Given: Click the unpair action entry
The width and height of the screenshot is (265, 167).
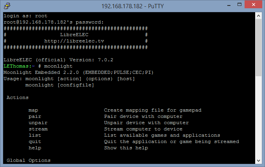Looking at the screenshot, I should click(x=38, y=123).
